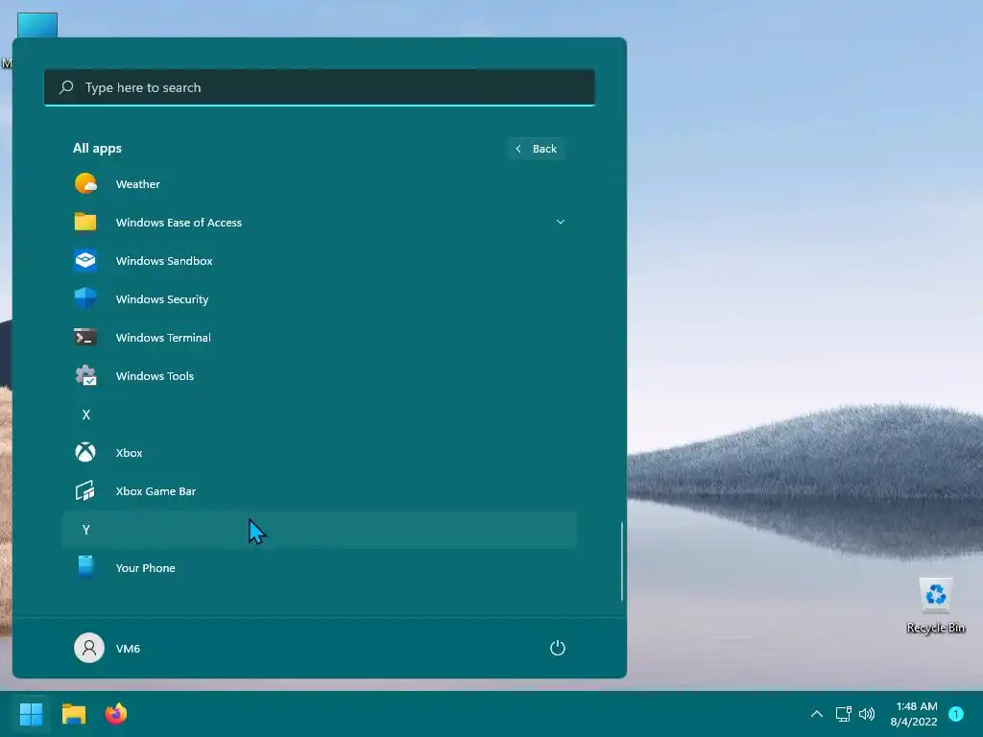983x737 pixels.
Task: Click the All apps heading
Action: (97, 149)
